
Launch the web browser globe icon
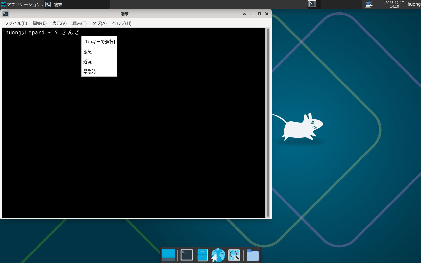[x=218, y=255]
